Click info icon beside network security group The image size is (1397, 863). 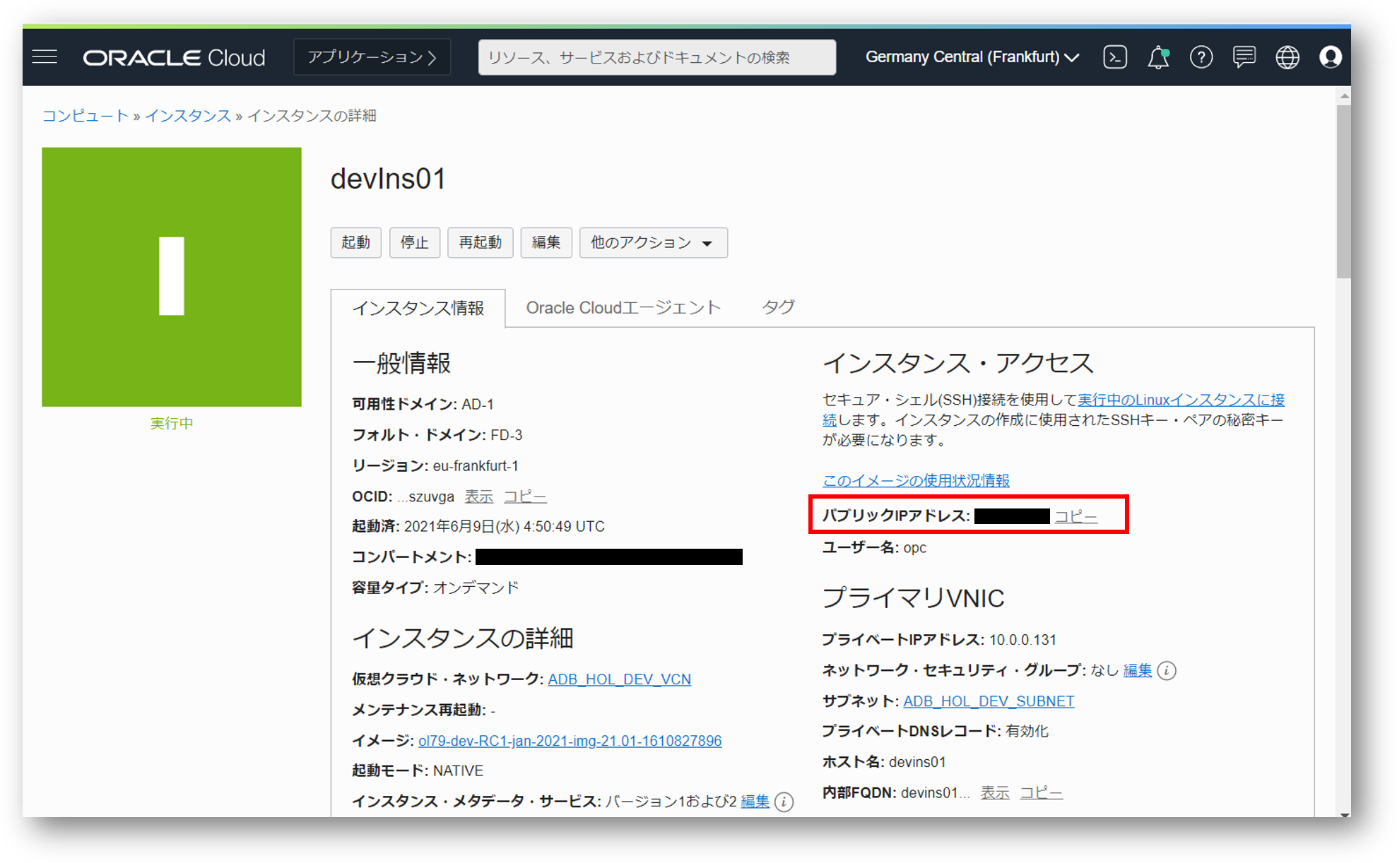tap(1167, 670)
